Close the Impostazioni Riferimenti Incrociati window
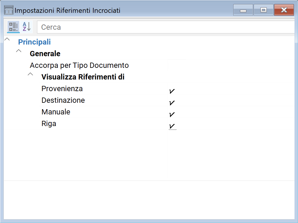This screenshot has height=223, width=298. (x=284, y=10)
